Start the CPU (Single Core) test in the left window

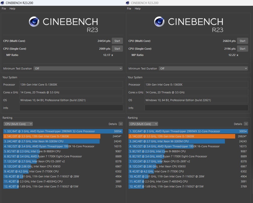click(x=117, y=49)
